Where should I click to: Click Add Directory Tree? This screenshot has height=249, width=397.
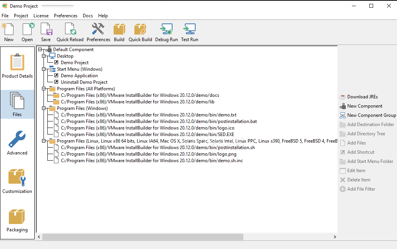point(362,134)
